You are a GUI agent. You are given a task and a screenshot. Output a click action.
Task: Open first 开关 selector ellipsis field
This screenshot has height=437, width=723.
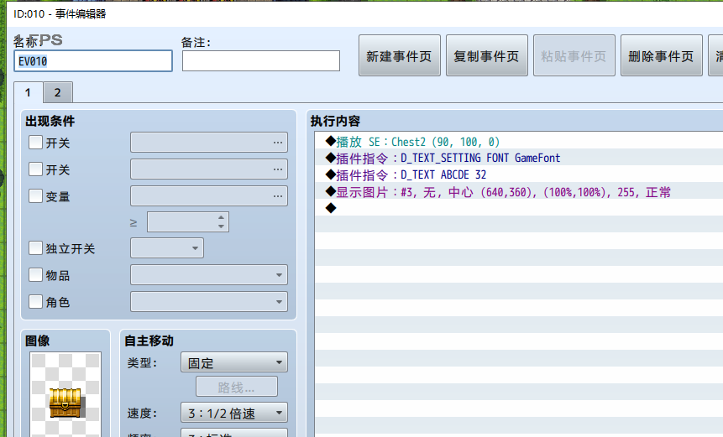[209, 143]
